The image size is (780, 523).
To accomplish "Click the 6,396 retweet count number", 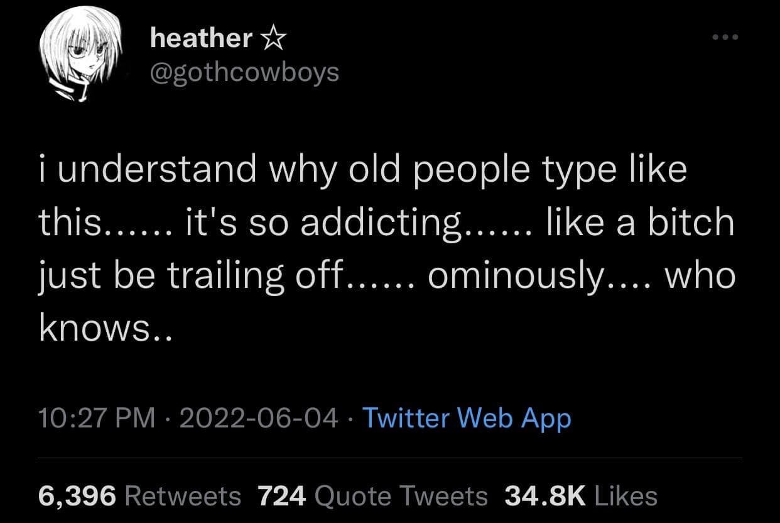I will (x=77, y=496).
